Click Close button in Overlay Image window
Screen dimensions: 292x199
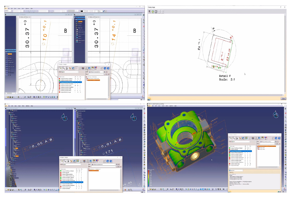pos(283,99)
